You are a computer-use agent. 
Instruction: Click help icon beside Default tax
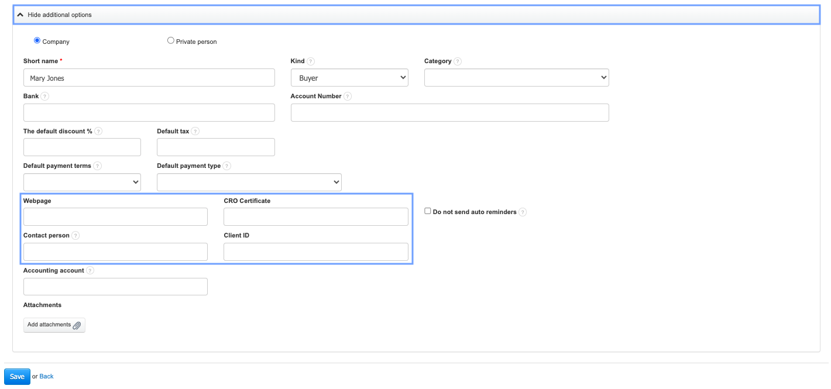(x=195, y=132)
